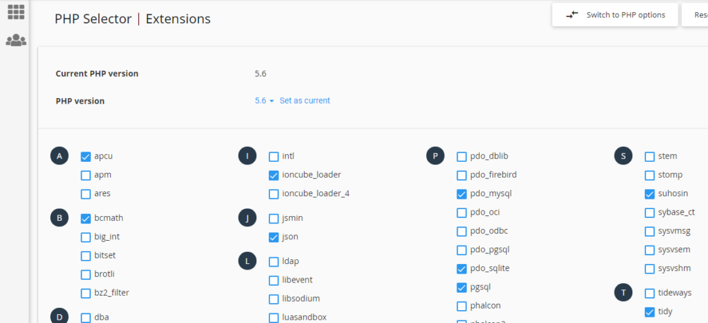Viewport: 708px width, 323px height.
Task: Enable the ldap extension
Action: point(274,261)
